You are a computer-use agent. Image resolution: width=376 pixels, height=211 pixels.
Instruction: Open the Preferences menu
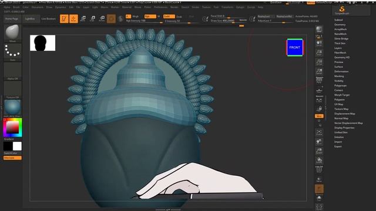coord(160,7)
